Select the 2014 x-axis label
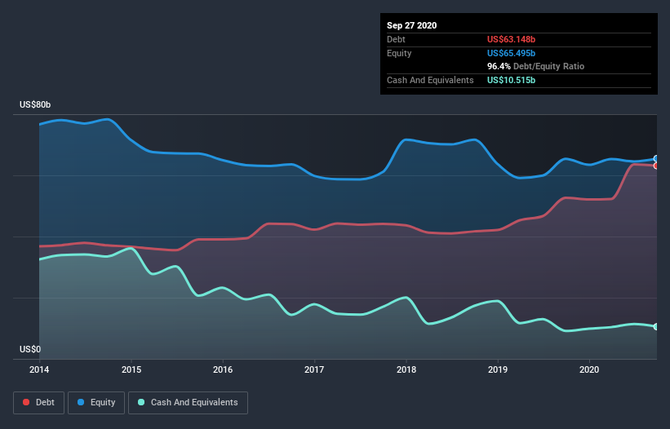 39,369
